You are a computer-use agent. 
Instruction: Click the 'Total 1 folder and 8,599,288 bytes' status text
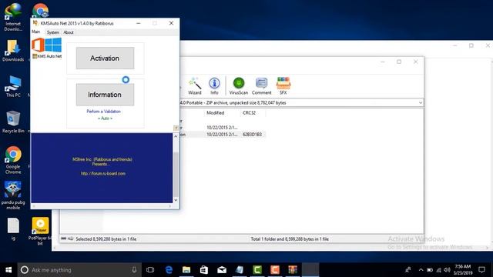[290, 239]
